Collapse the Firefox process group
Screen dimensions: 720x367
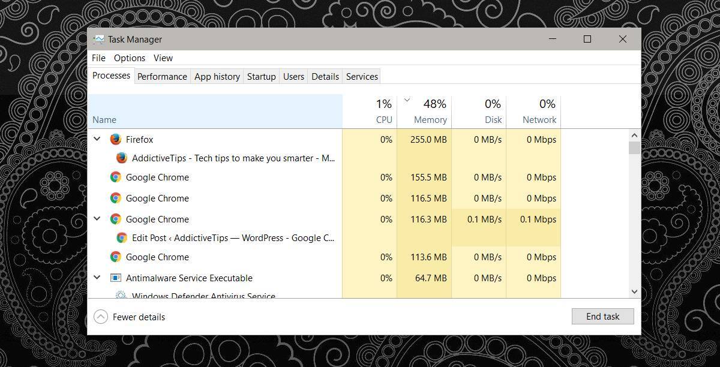97,139
